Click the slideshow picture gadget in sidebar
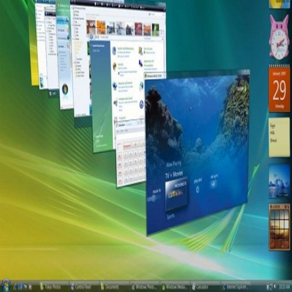This screenshot has height=292, width=292. pyautogui.click(x=279, y=181)
